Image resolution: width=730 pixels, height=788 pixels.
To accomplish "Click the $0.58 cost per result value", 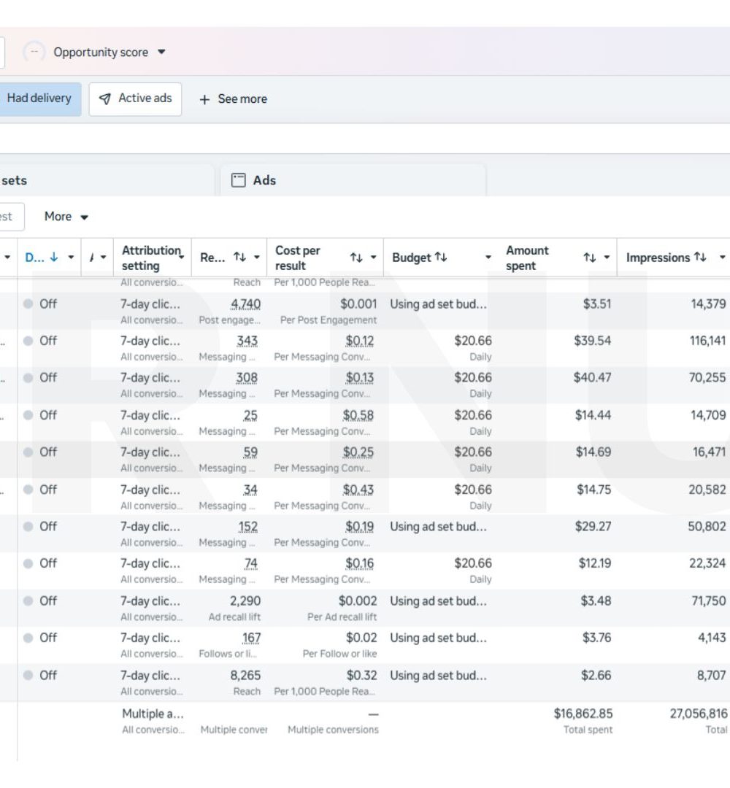I will coord(358,415).
